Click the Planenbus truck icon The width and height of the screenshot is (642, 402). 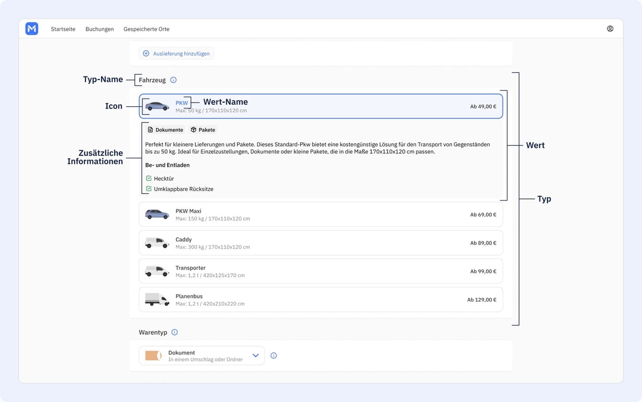pyautogui.click(x=157, y=299)
